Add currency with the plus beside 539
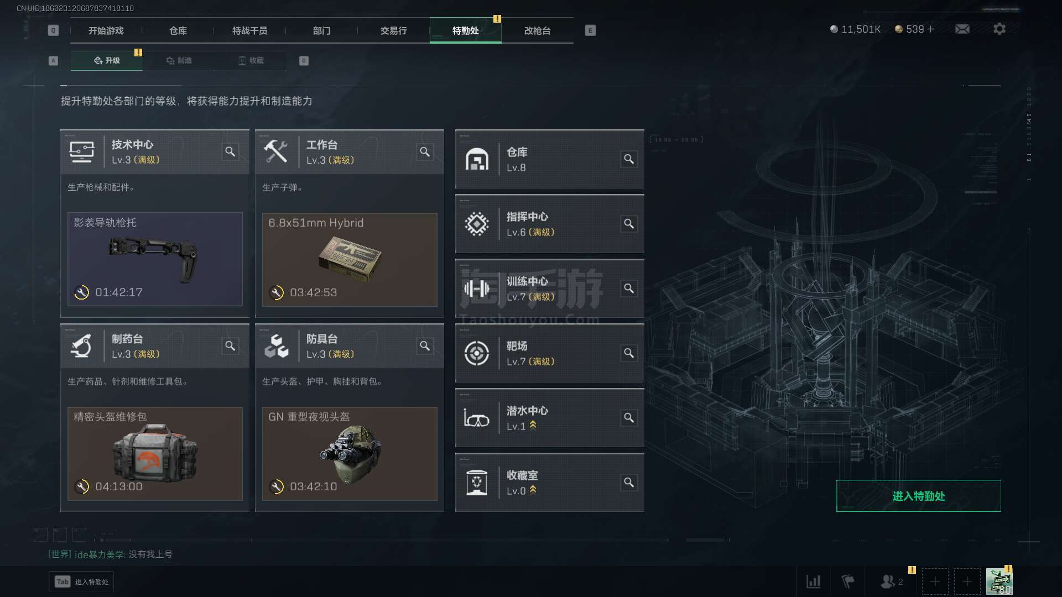The height and width of the screenshot is (597, 1062). [x=930, y=29]
